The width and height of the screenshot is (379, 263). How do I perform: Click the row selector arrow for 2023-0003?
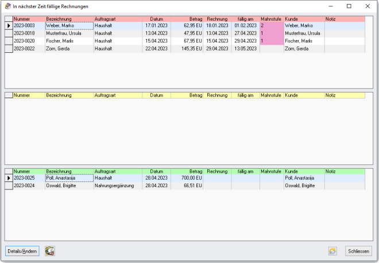pos(9,26)
